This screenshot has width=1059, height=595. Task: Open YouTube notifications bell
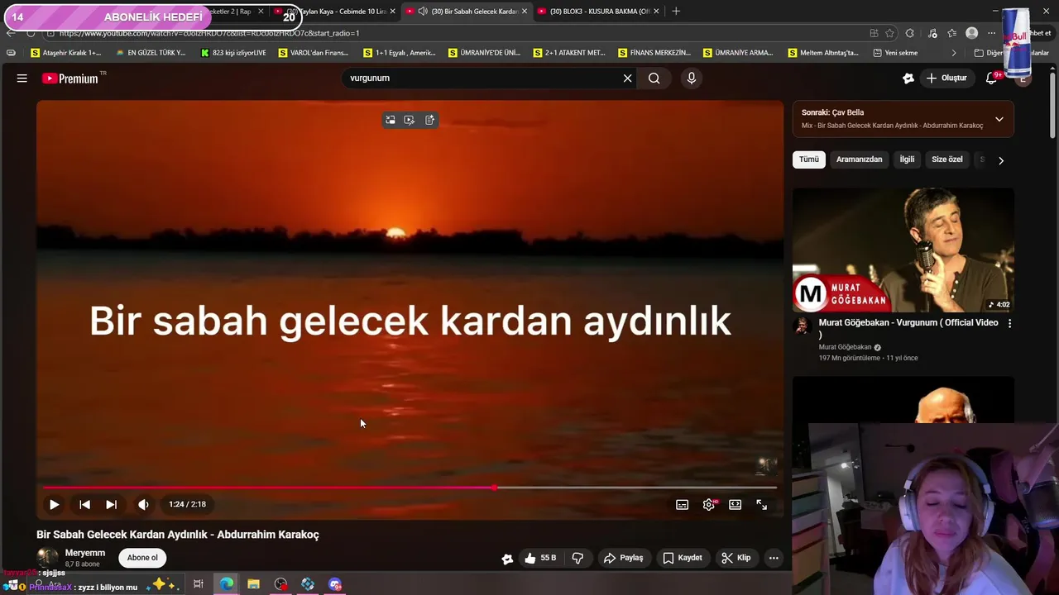[x=991, y=78]
